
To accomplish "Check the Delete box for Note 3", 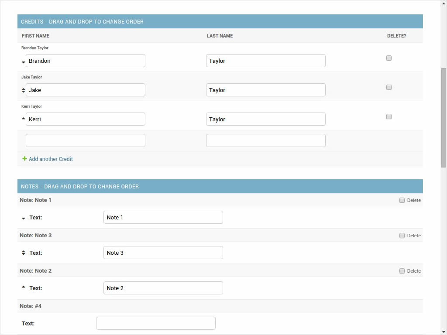I will point(402,235).
